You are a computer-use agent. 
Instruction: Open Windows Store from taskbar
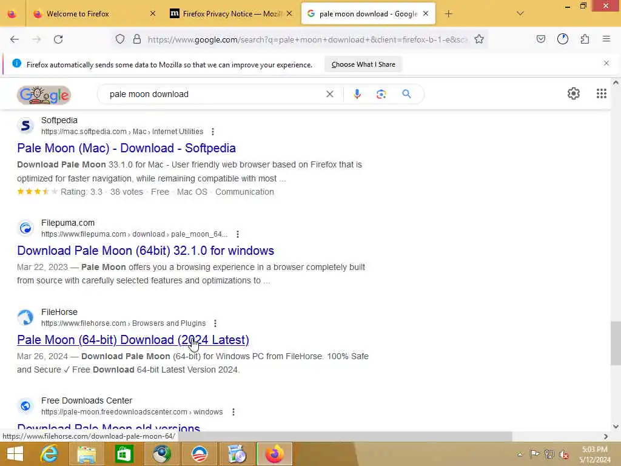[124, 454]
